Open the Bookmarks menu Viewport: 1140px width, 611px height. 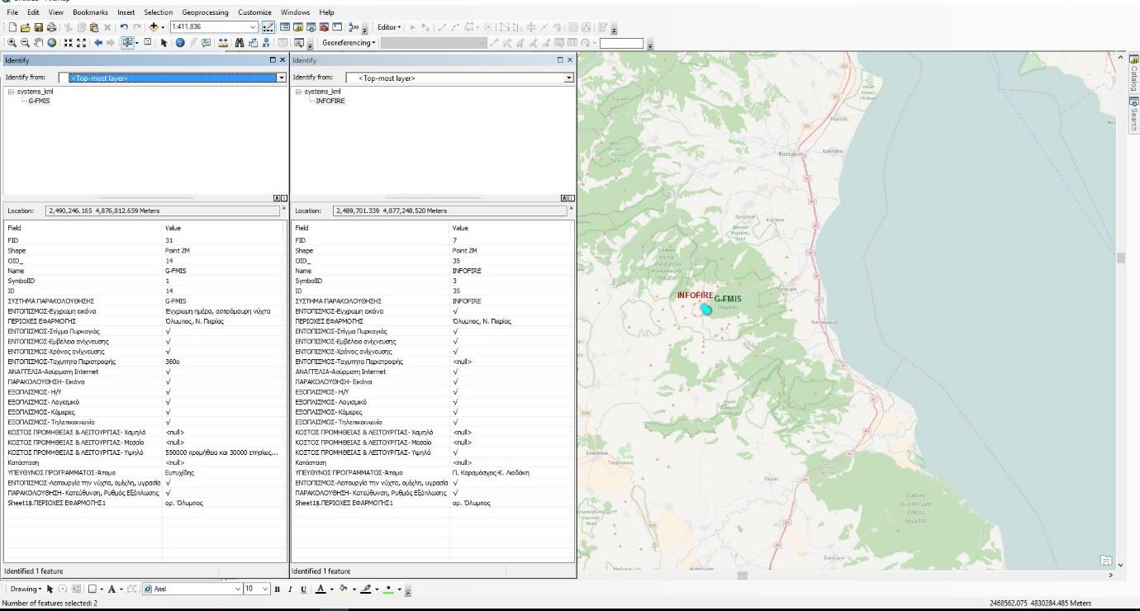pyautogui.click(x=89, y=12)
